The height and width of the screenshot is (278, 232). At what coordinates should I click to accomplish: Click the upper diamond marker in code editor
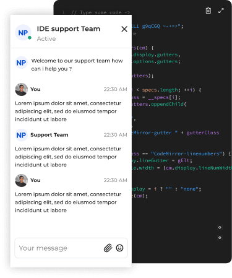pos(220,227)
